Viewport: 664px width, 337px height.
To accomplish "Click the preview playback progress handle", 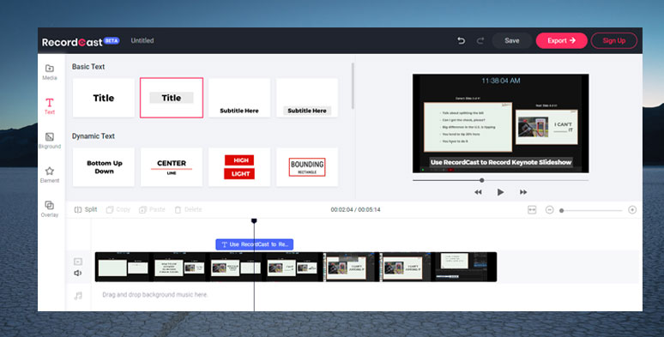I will [482, 180].
